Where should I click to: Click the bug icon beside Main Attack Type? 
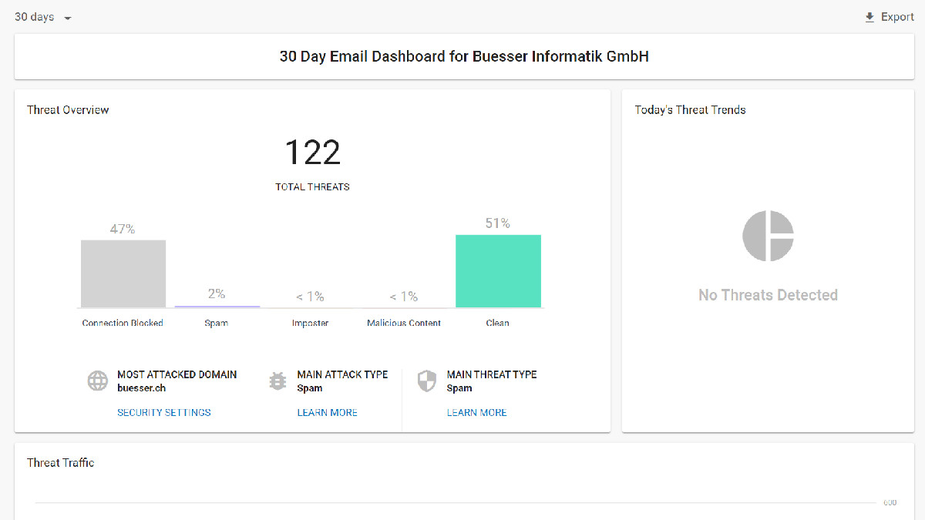(277, 381)
